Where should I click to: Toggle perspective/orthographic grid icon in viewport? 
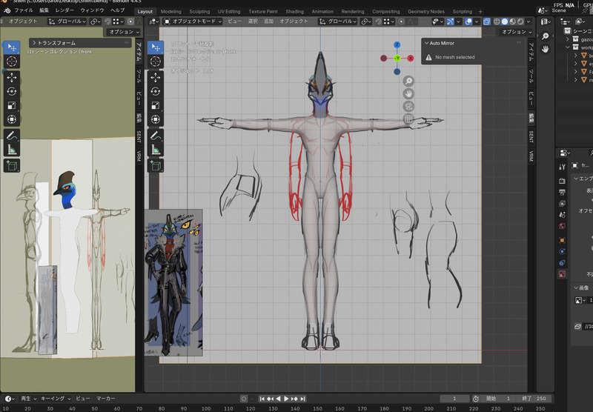(408, 119)
